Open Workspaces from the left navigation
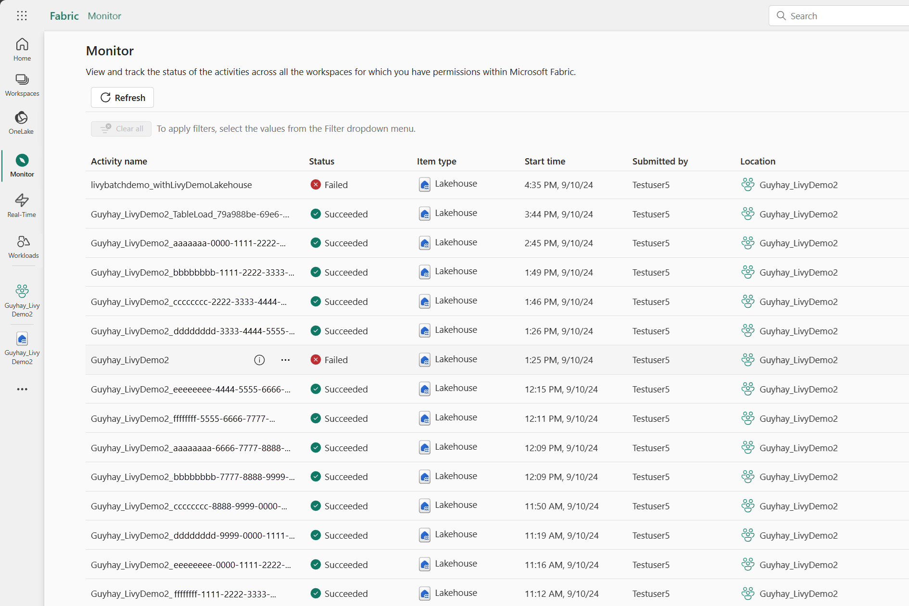This screenshot has width=909, height=606. point(22,85)
